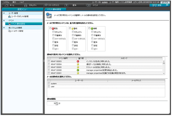Enable the 緊急 (Emergency) severity checkbox

[x=51, y=28]
